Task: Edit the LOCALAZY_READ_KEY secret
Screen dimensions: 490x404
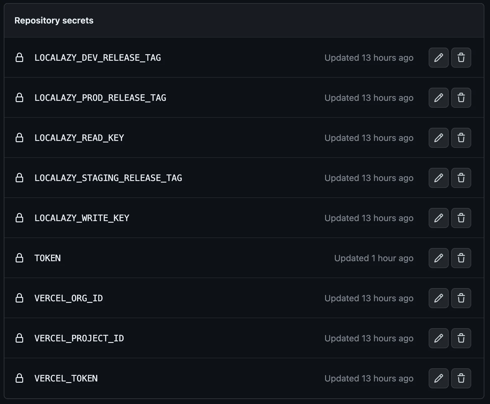Action: point(438,138)
